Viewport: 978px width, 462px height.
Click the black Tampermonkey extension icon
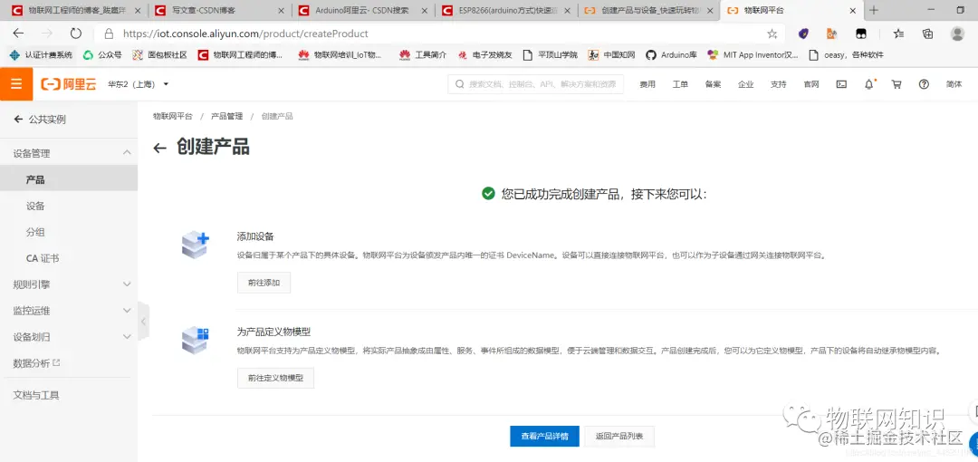click(x=861, y=34)
